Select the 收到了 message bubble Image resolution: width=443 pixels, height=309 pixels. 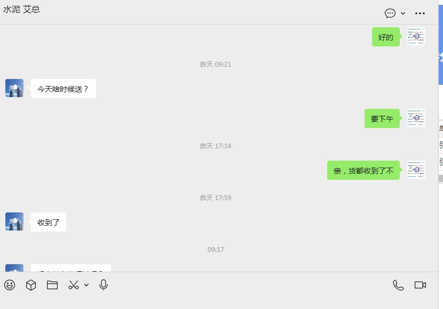[x=49, y=222]
